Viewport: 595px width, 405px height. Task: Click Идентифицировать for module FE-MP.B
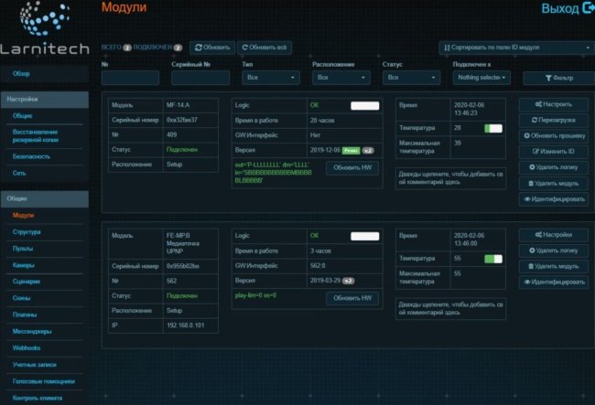click(x=553, y=282)
